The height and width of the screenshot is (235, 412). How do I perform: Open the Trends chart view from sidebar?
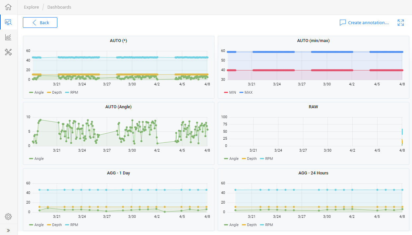point(8,37)
